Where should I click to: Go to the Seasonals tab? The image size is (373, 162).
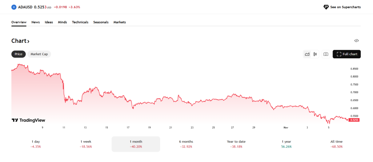coord(101,22)
